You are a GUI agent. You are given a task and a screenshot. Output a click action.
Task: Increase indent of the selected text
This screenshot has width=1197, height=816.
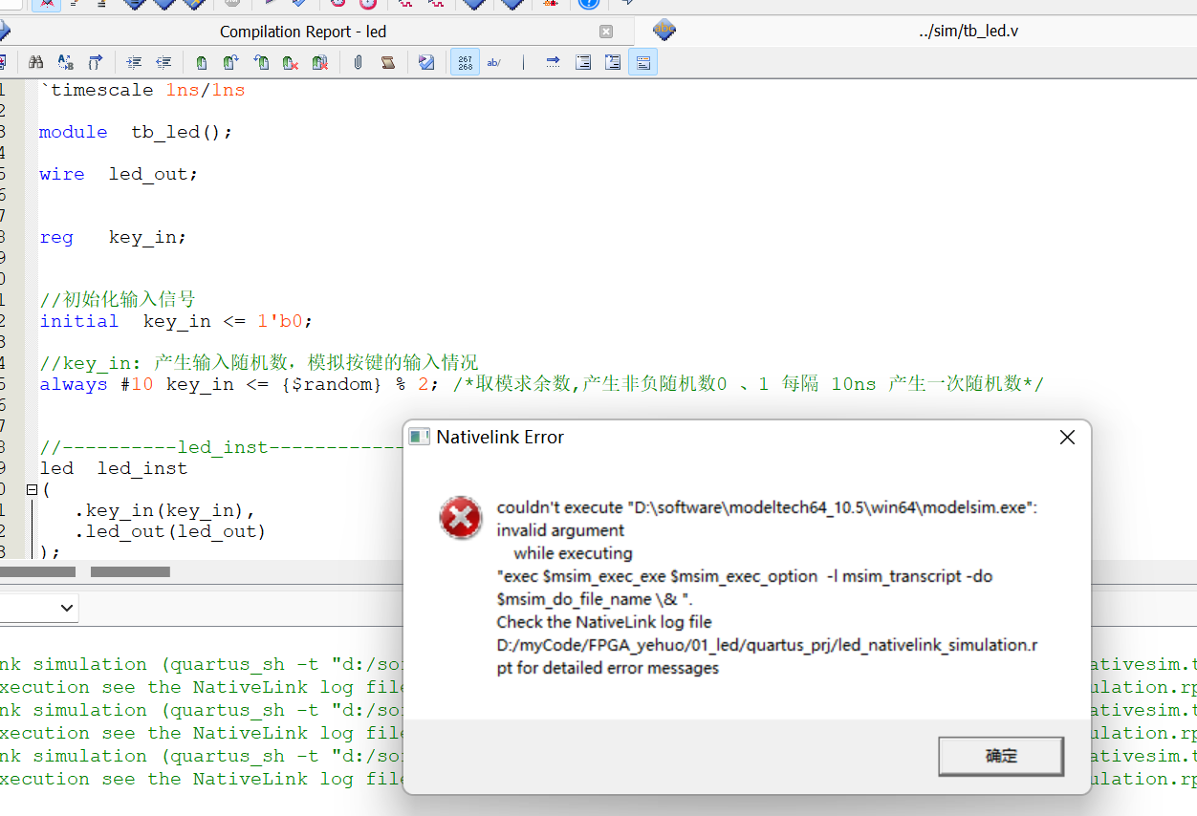[x=134, y=62]
